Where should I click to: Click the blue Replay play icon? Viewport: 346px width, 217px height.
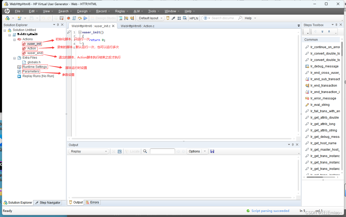(x=85, y=18)
